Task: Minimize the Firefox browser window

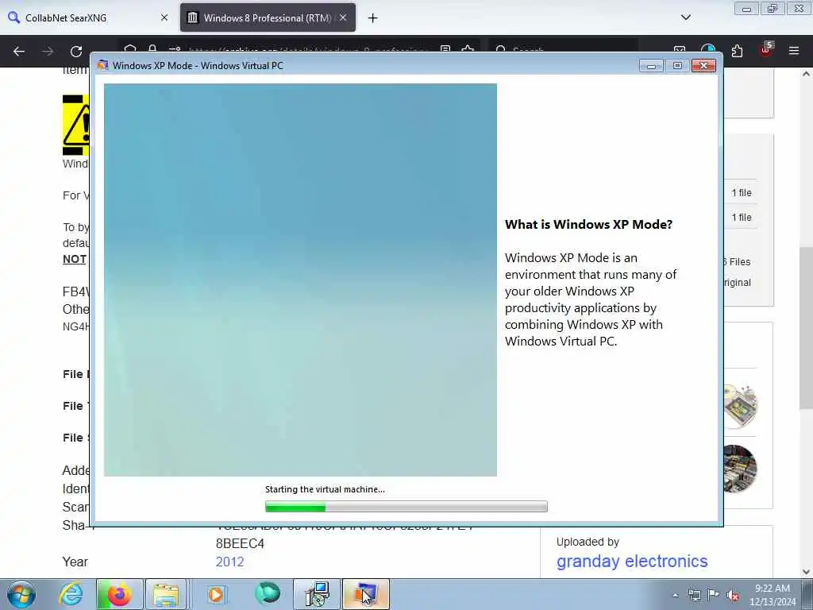Action: [746, 9]
